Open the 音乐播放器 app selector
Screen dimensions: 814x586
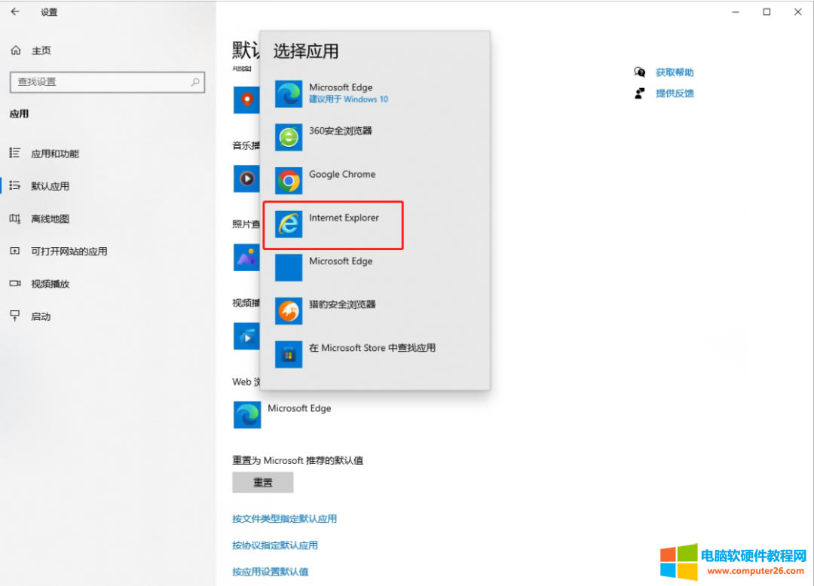[246, 179]
